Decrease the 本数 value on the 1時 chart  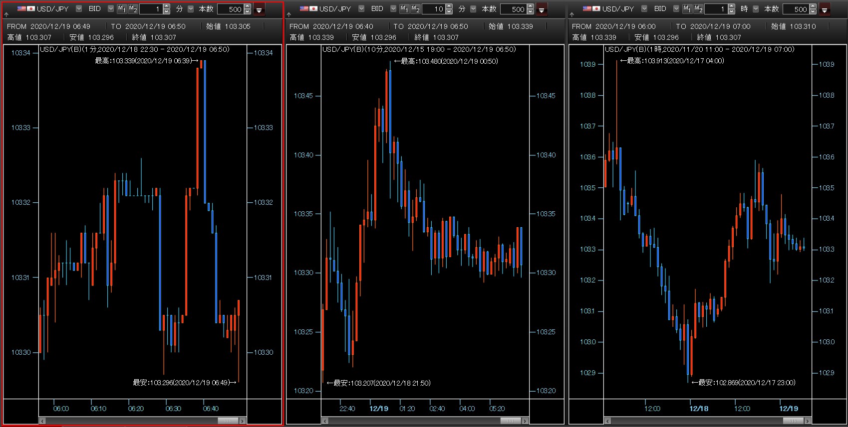pyautogui.click(x=813, y=11)
